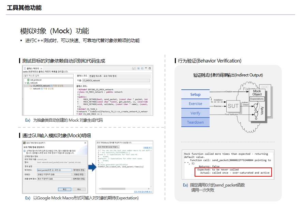The width and height of the screenshot is (304, 214).
Task: Click the 반환값 편집 button
Action: (x=79, y=175)
